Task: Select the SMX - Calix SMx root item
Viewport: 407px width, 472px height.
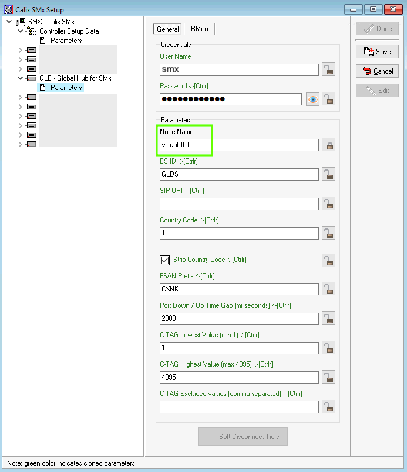Action: pos(51,22)
